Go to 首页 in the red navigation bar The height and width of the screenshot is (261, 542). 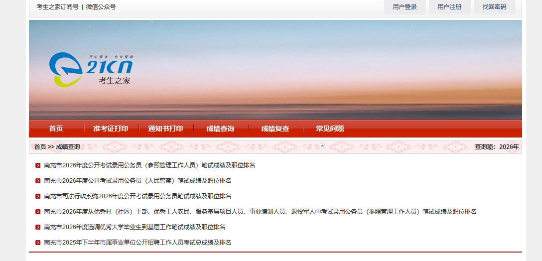tap(56, 129)
